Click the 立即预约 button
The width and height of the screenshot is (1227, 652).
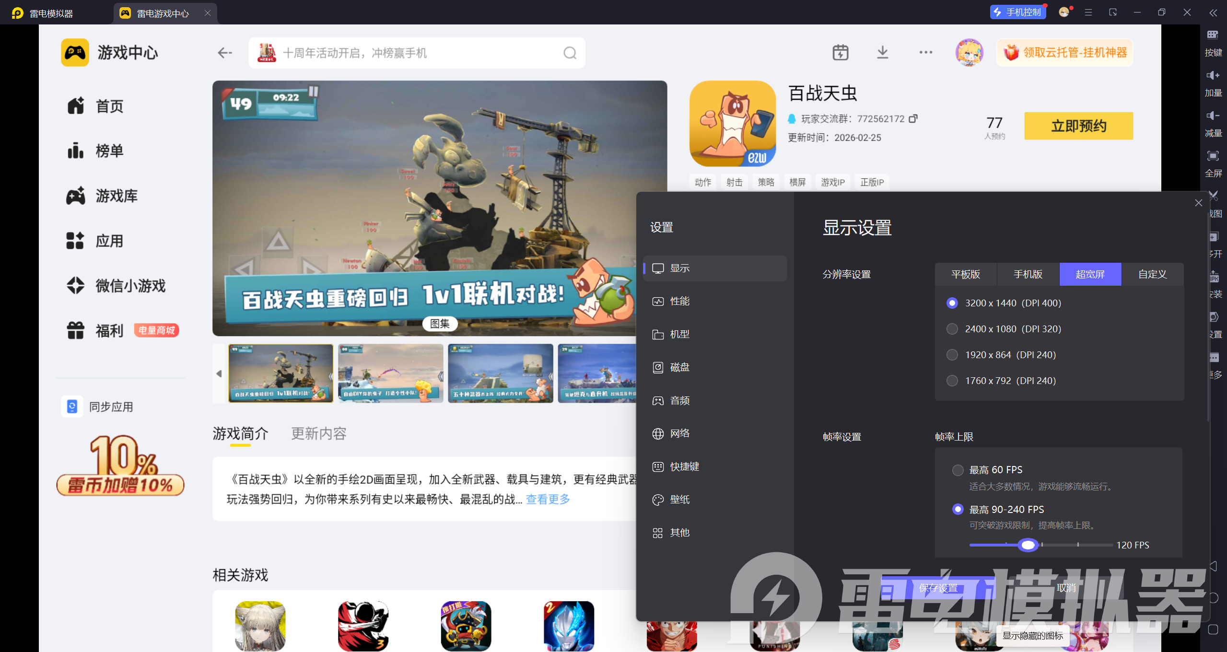[x=1078, y=126]
